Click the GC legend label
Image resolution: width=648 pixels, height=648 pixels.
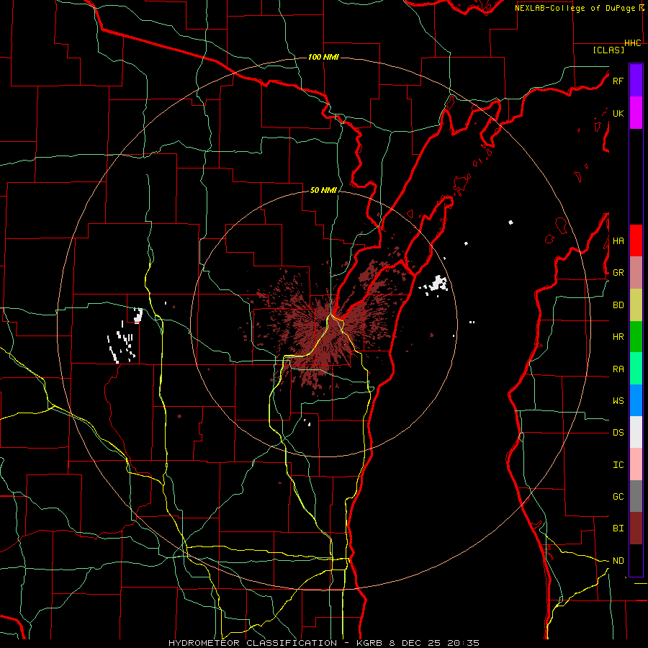(x=618, y=497)
